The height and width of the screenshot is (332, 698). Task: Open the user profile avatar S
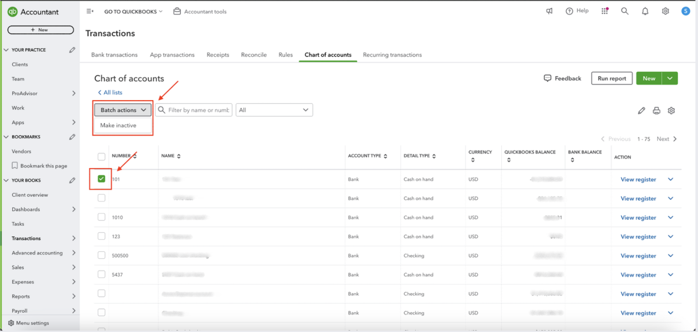[x=686, y=11]
